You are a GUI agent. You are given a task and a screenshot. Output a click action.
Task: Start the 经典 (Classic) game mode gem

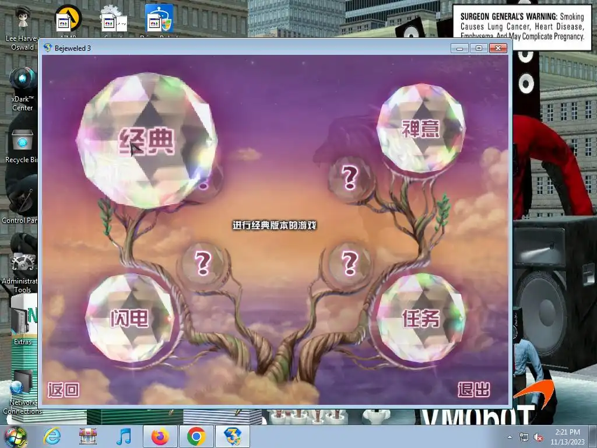point(147,140)
